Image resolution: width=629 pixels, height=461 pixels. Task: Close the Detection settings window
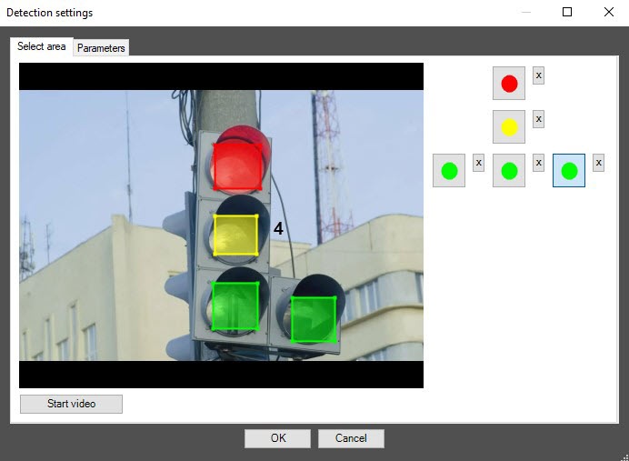[x=608, y=12]
